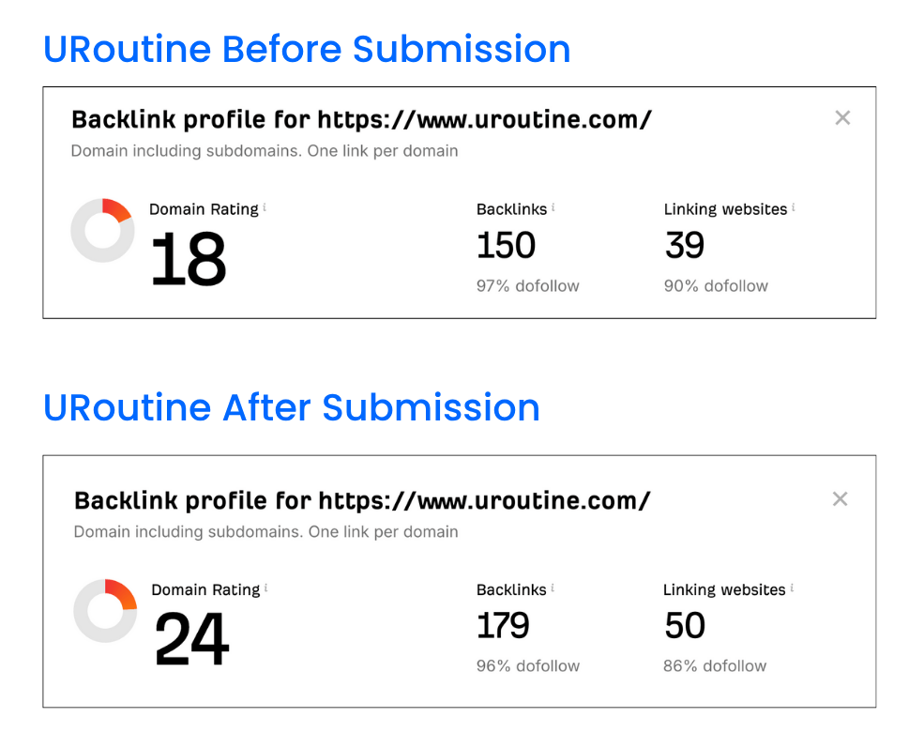Click the 97% dofollow text
The image size is (924, 748).
(x=528, y=286)
